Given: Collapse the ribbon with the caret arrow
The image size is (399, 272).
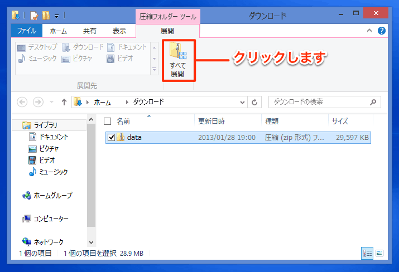Looking at the screenshot, I should (x=369, y=31).
